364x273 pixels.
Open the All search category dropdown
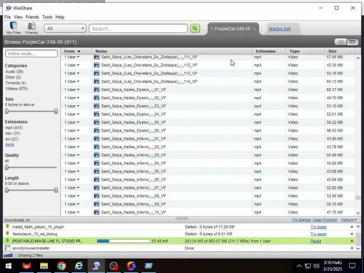[x=65, y=28]
